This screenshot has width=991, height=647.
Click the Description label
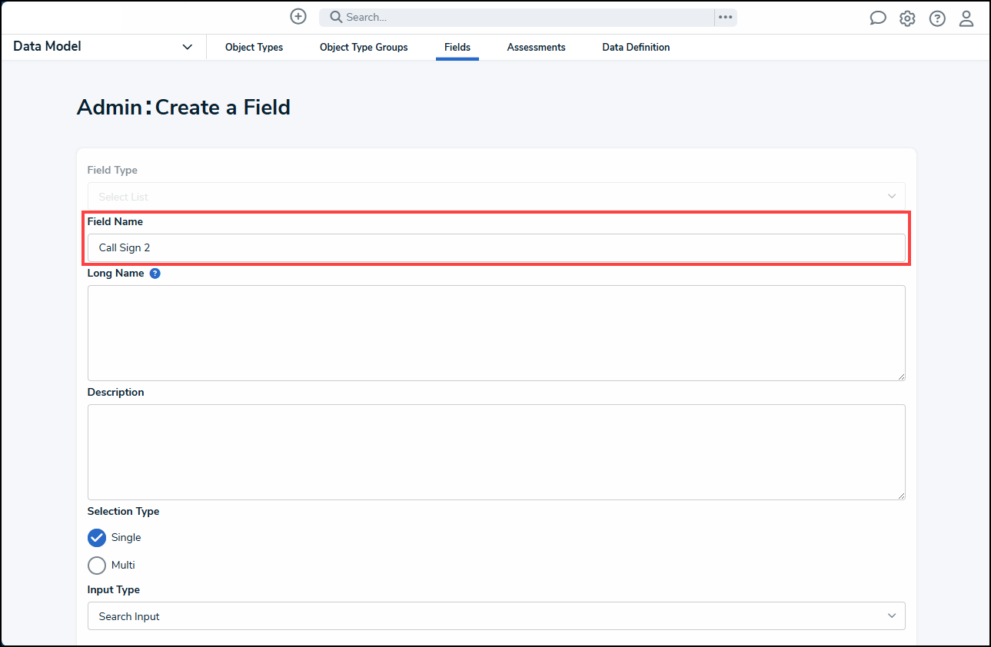tap(116, 392)
